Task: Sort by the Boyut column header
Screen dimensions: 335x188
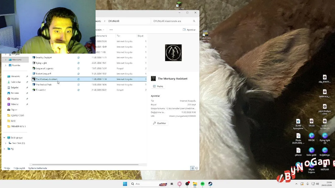Action: (x=141, y=36)
